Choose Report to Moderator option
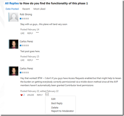 [x=62, y=111]
